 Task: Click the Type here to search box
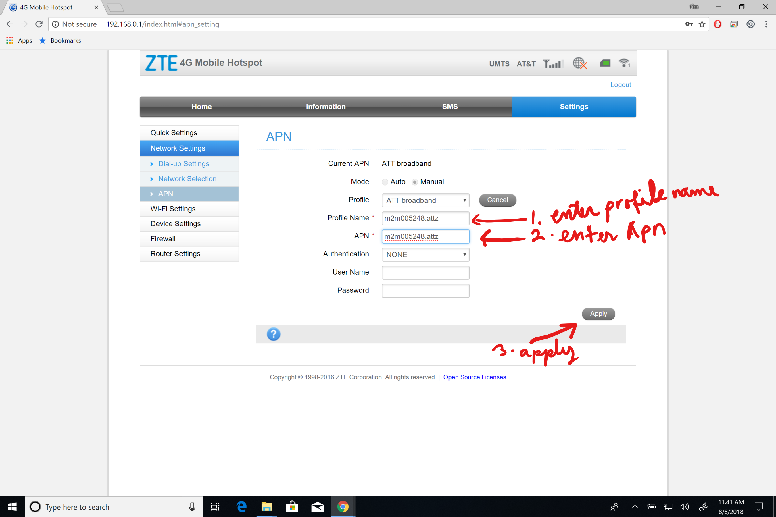coord(114,507)
